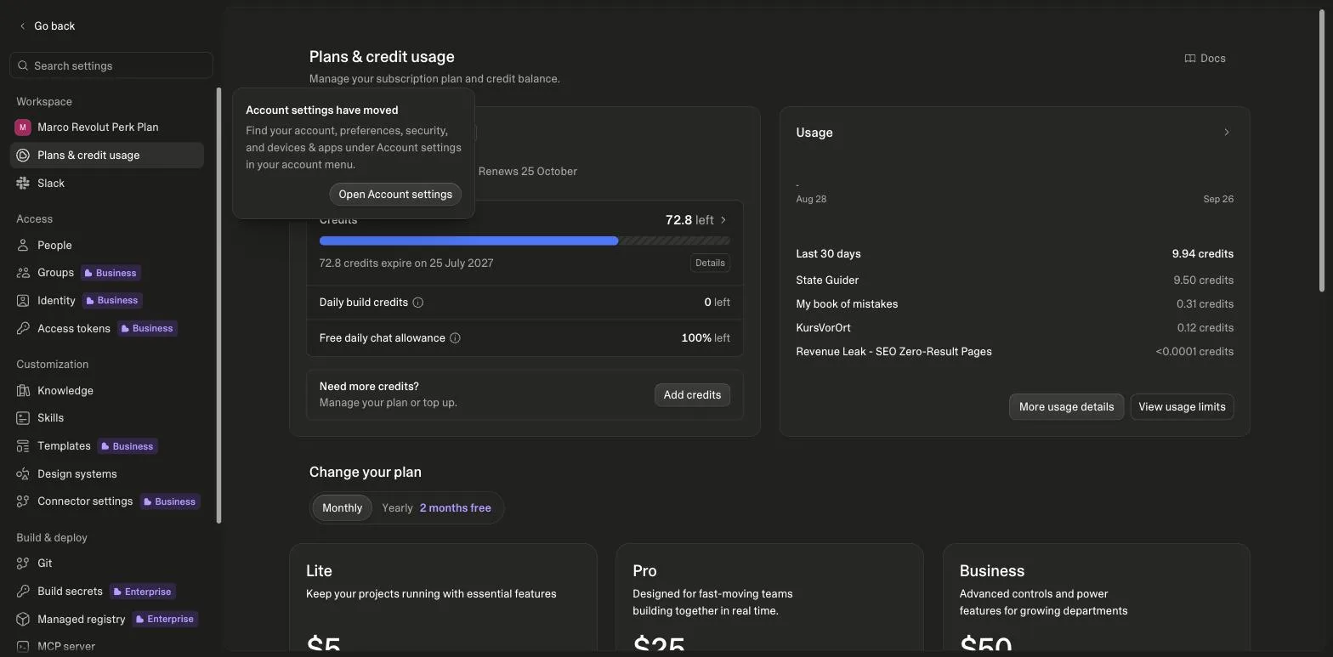Click the Identity badge icon

(x=23, y=301)
